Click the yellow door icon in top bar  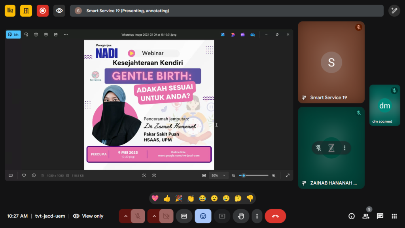coord(26,11)
